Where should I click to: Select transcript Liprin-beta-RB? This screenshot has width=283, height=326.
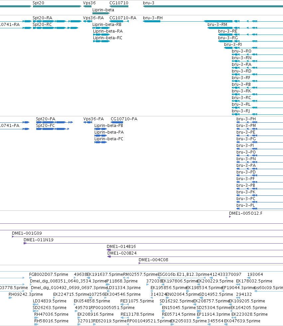point(107,25)
